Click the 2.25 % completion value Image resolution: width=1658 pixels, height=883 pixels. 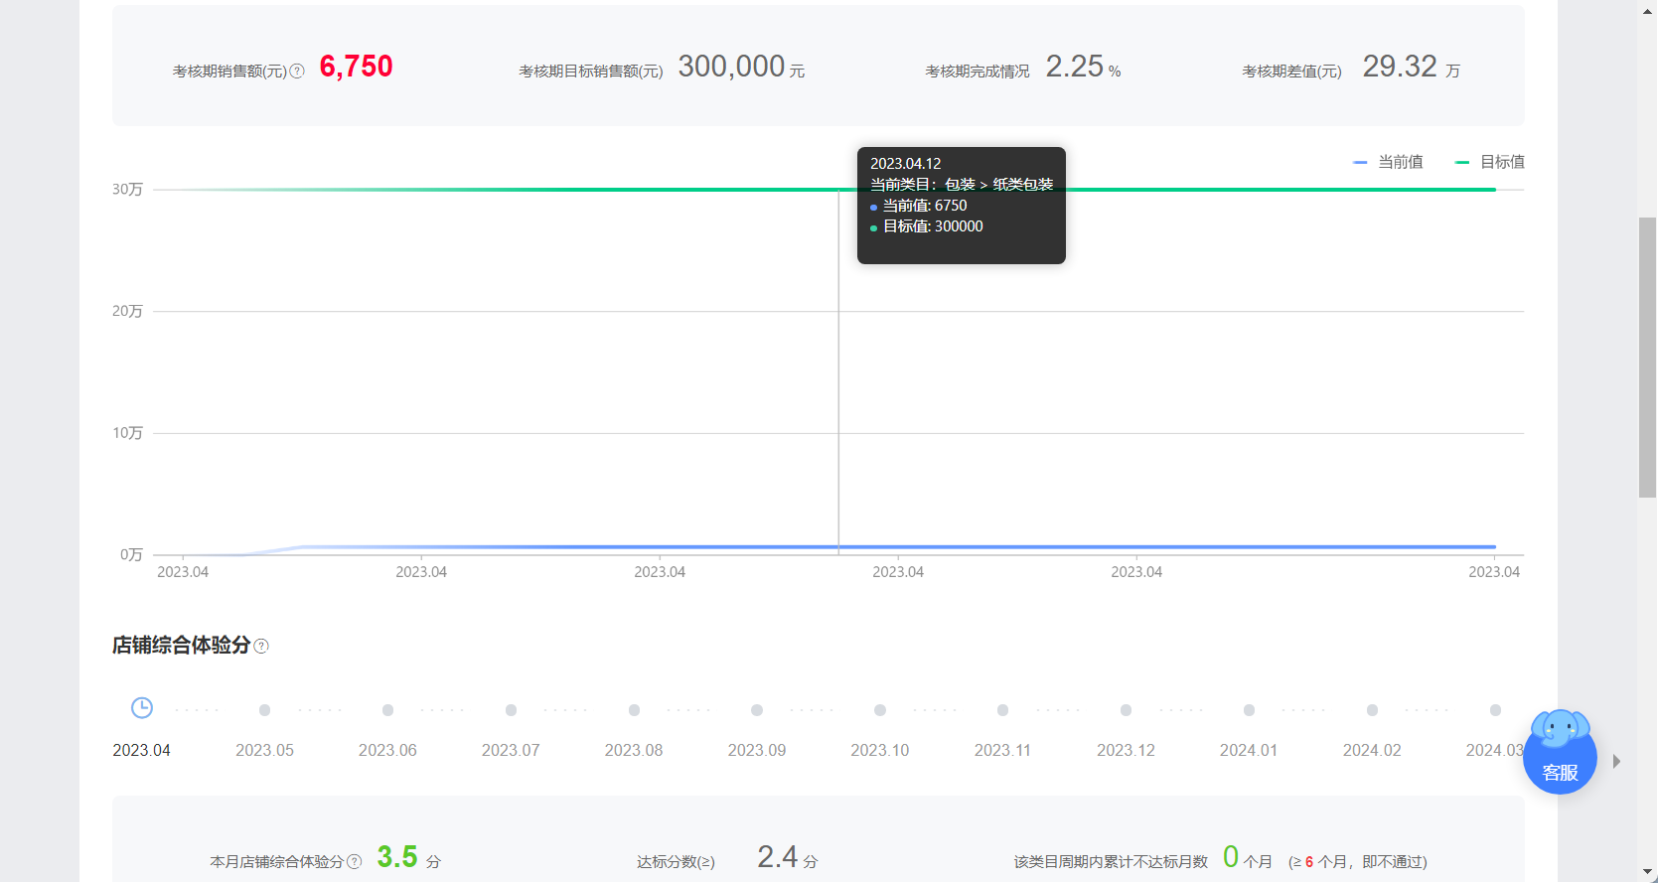(x=1083, y=67)
